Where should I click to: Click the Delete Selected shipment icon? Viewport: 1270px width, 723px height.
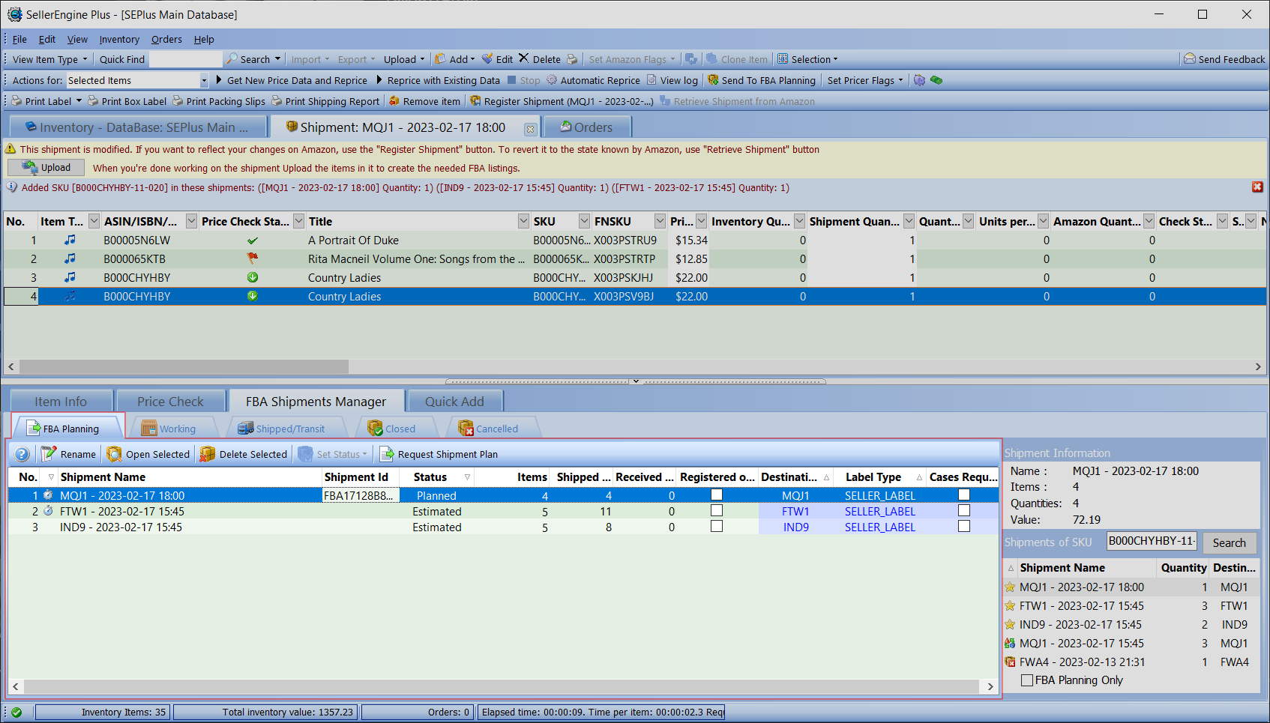208,454
